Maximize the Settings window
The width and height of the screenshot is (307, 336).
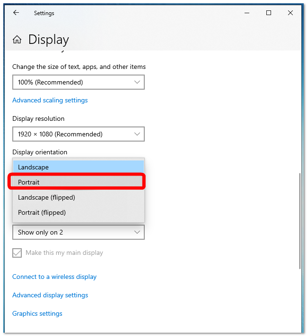pyautogui.click(x=269, y=13)
